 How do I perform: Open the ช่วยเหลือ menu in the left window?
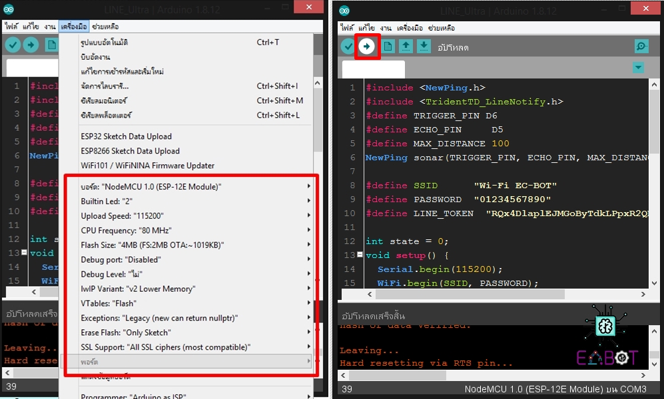point(105,27)
